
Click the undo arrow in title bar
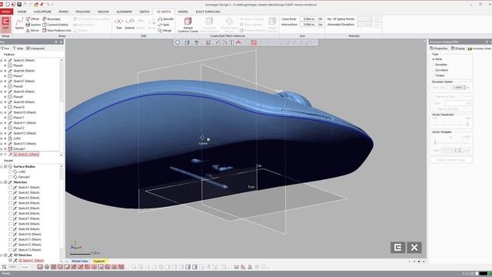click(x=42, y=5)
